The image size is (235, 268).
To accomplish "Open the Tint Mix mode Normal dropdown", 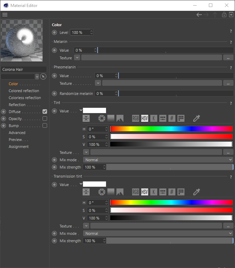I will [x=158, y=160].
